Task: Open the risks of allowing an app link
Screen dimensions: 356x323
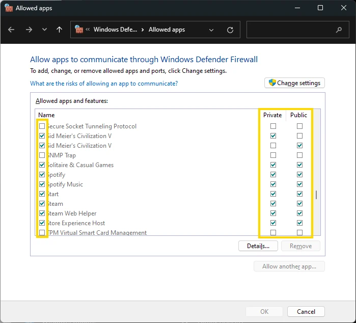Action: pyautogui.click(x=104, y=84)
